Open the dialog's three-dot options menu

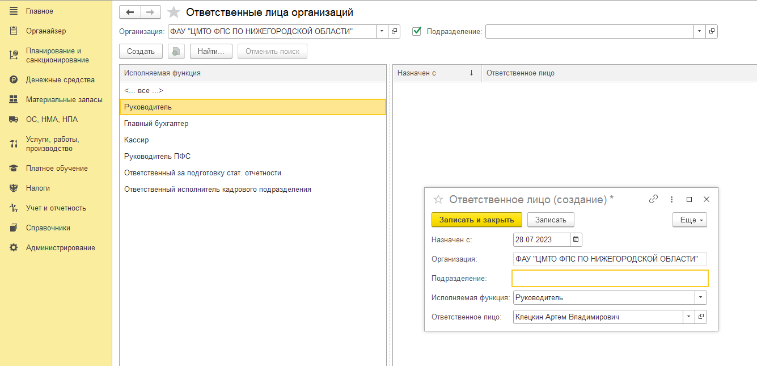[x=671, y=199]
